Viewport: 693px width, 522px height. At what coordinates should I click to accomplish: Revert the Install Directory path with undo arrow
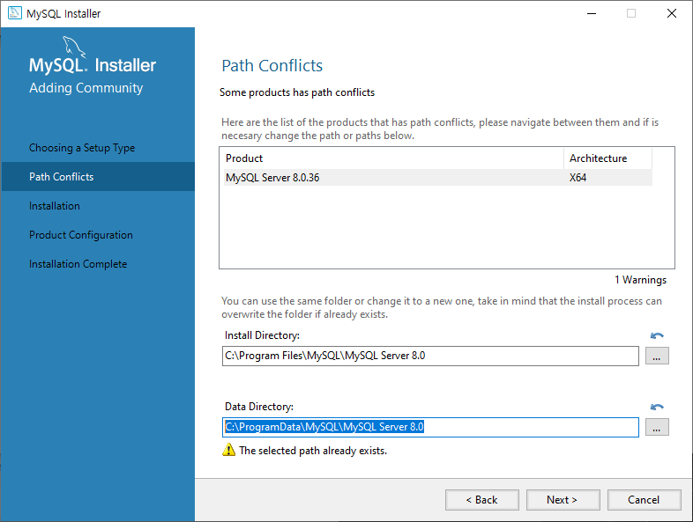(x=657, y=335)
